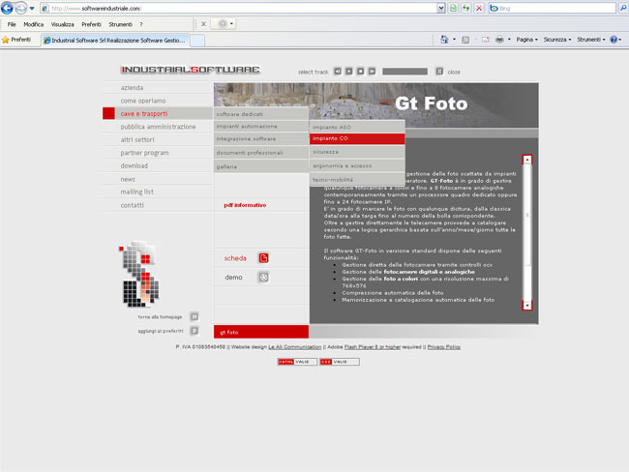Click the Print icon
The height and width of the screenshot is (472, 629).
[x=499, y=40]
